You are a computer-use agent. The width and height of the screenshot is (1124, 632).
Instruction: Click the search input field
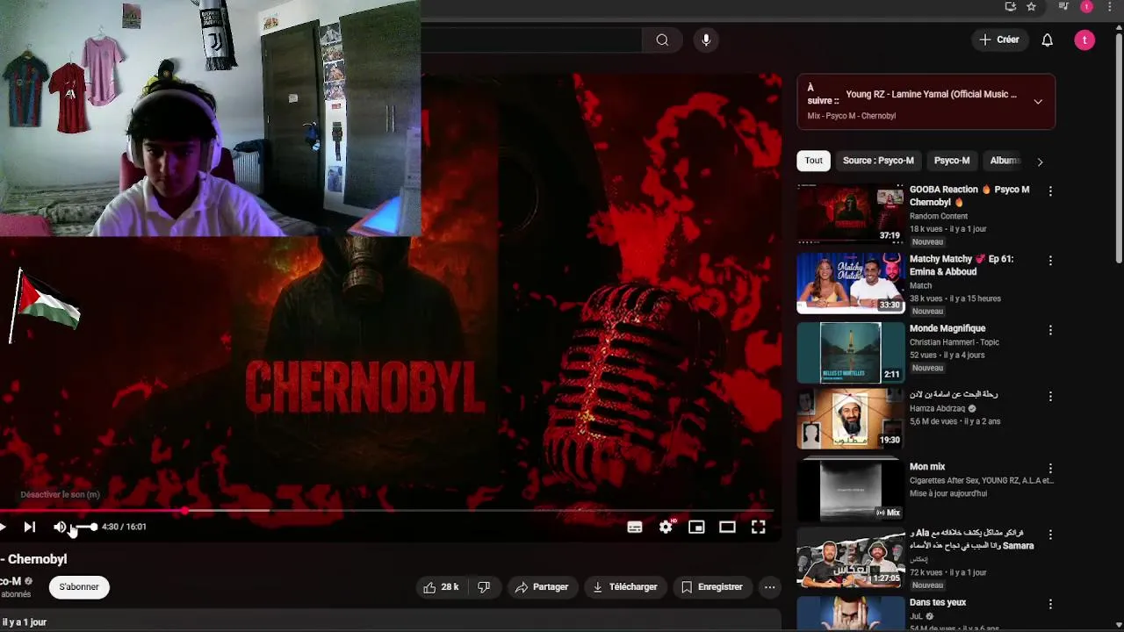coord(531,39)
